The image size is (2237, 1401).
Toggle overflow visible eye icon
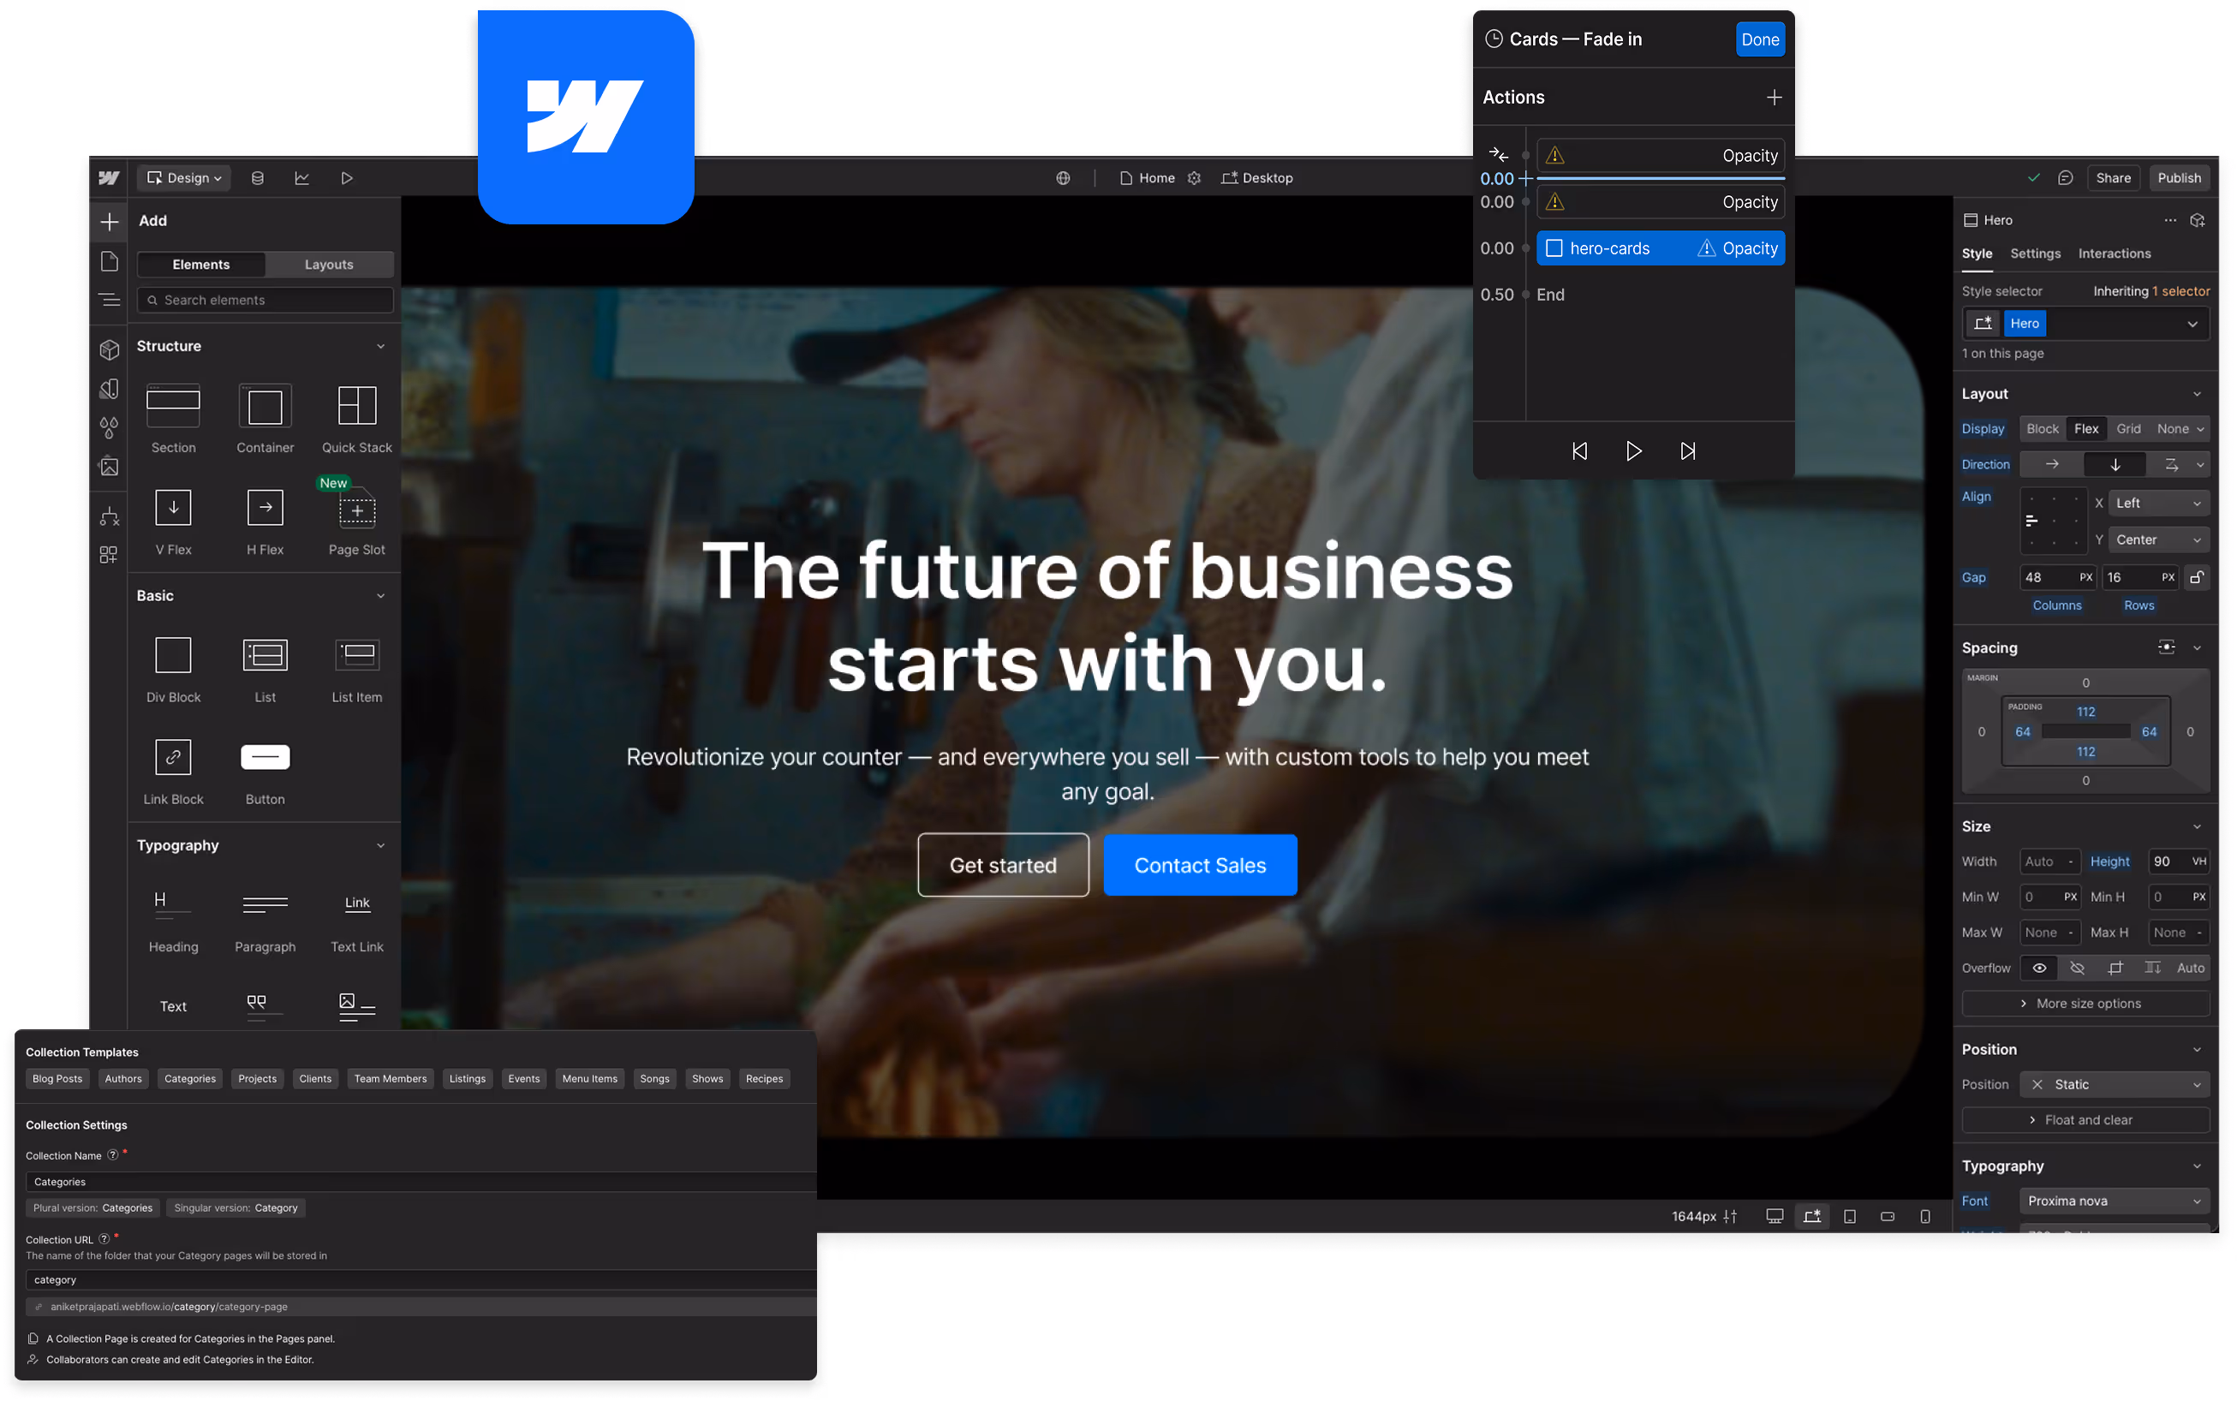tap(2038, 968)
